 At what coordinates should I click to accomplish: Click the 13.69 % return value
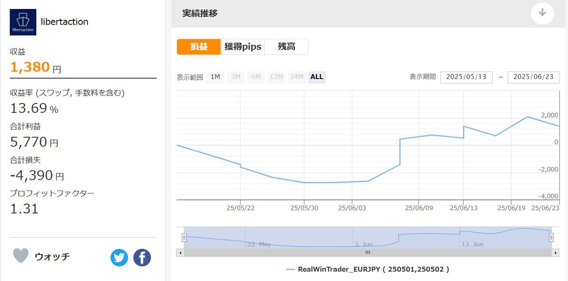point(29,108)
